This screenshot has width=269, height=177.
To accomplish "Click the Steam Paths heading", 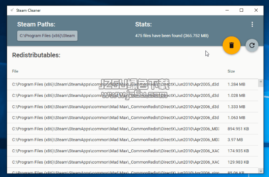I will [36, 24].
